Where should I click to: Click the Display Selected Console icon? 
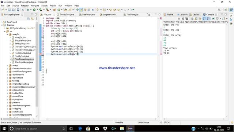pyautogui.click(x=218, y=19)
